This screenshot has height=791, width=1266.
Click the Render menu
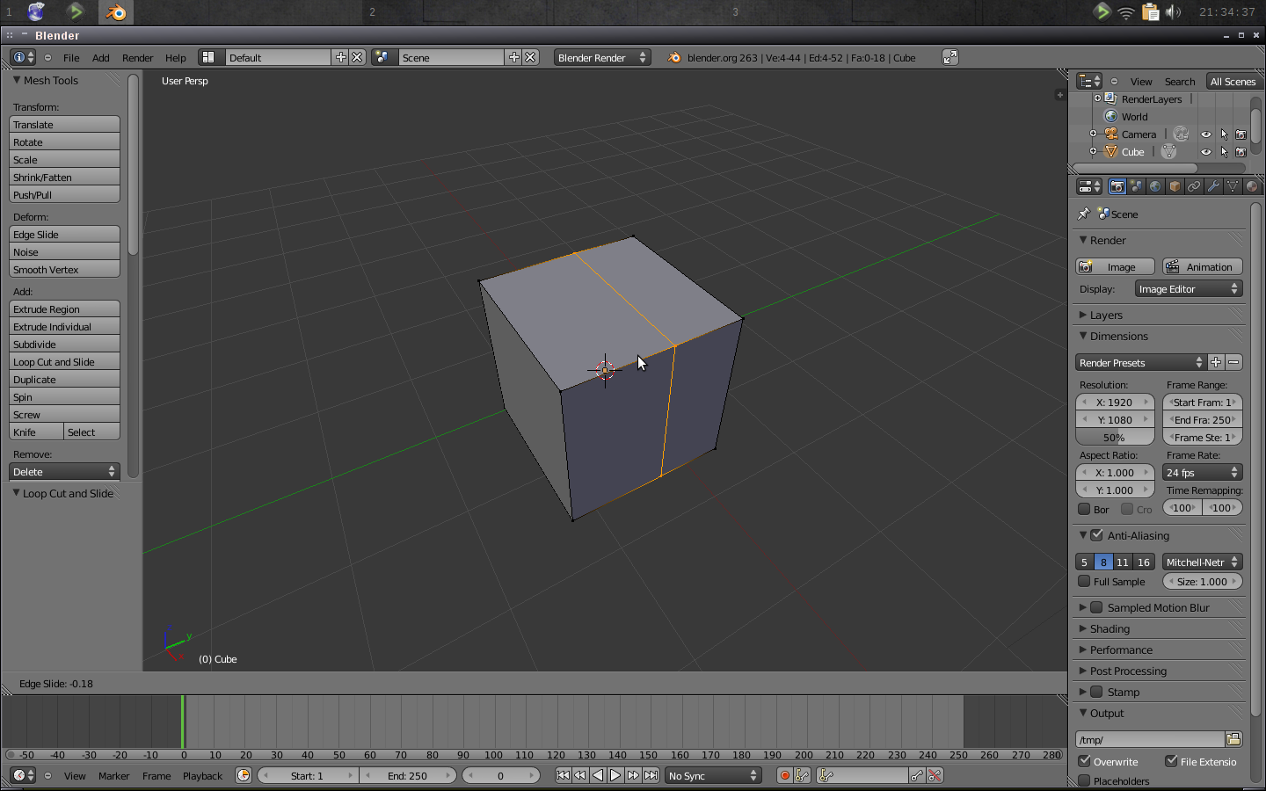137,57
